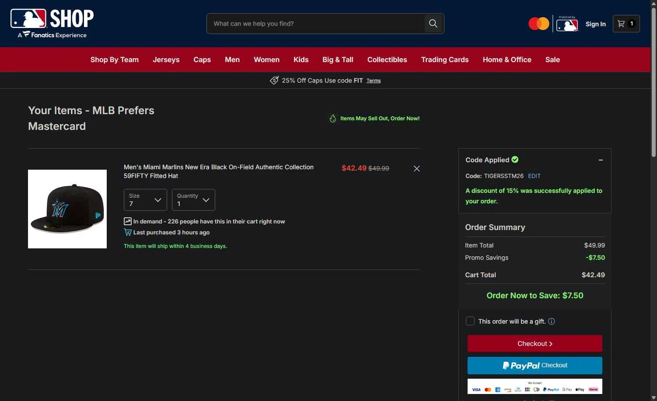Open the Home & Office menu

(507, 59)
